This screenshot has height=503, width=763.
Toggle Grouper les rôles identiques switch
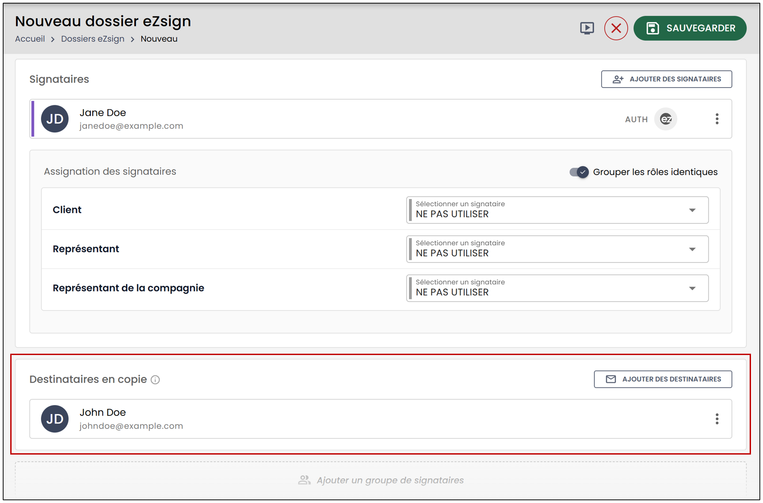pos(579,172)
